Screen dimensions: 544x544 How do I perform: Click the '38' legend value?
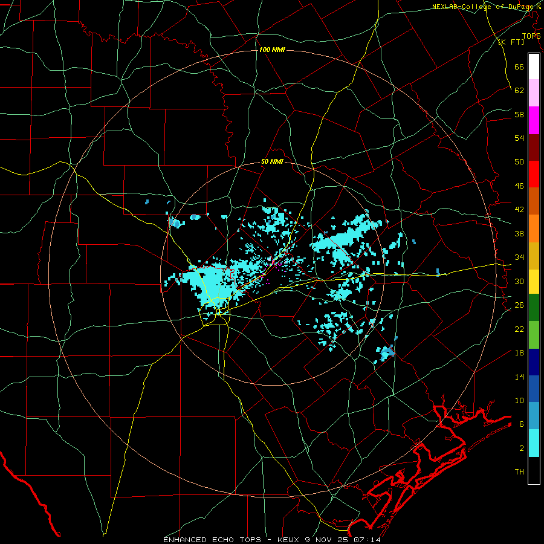(x=519, y=233)
